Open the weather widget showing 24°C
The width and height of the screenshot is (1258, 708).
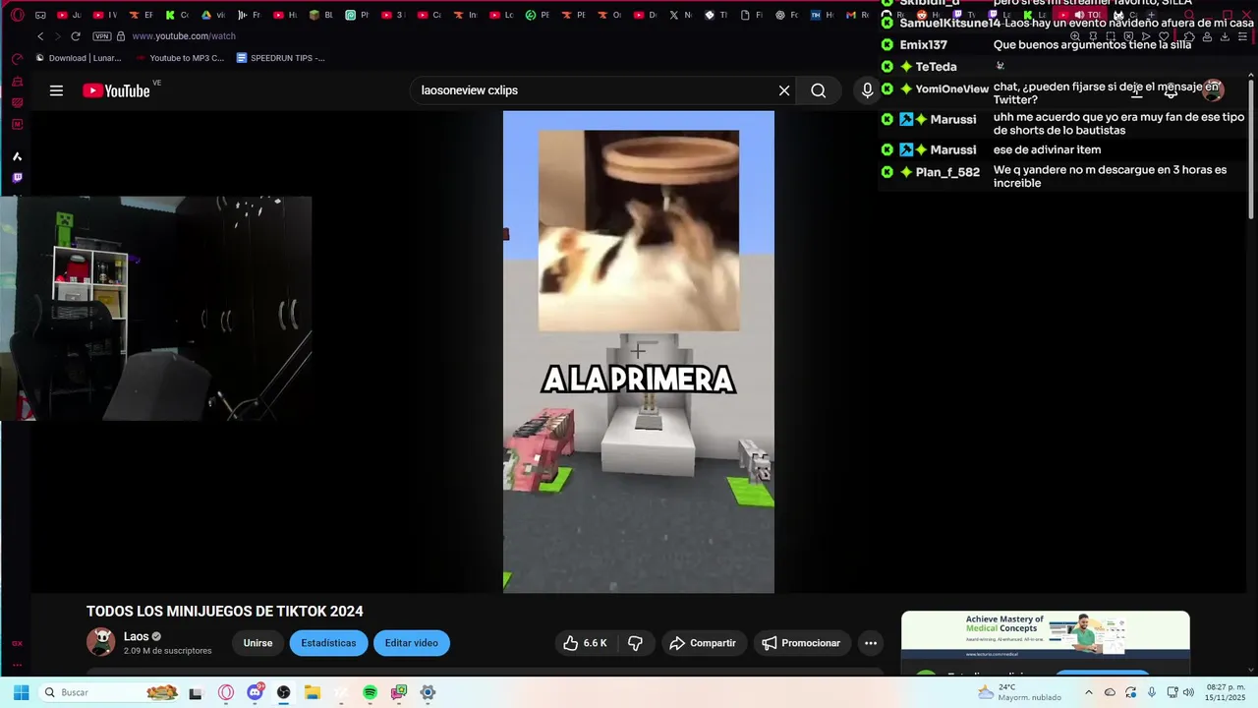(1019, 692)
